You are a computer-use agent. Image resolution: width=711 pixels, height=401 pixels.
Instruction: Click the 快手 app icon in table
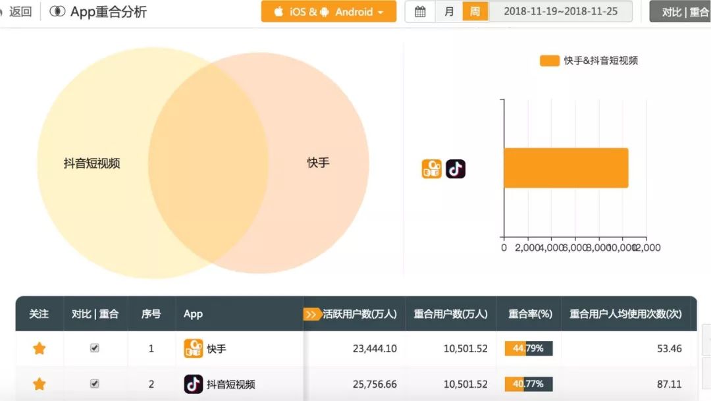[194, 348]
